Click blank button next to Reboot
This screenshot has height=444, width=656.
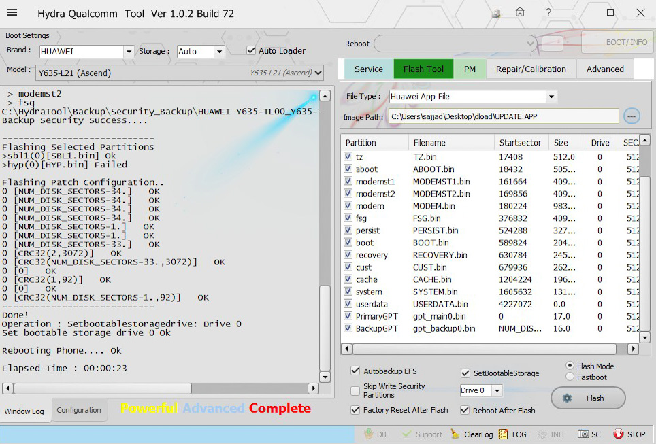pos(553,43)
